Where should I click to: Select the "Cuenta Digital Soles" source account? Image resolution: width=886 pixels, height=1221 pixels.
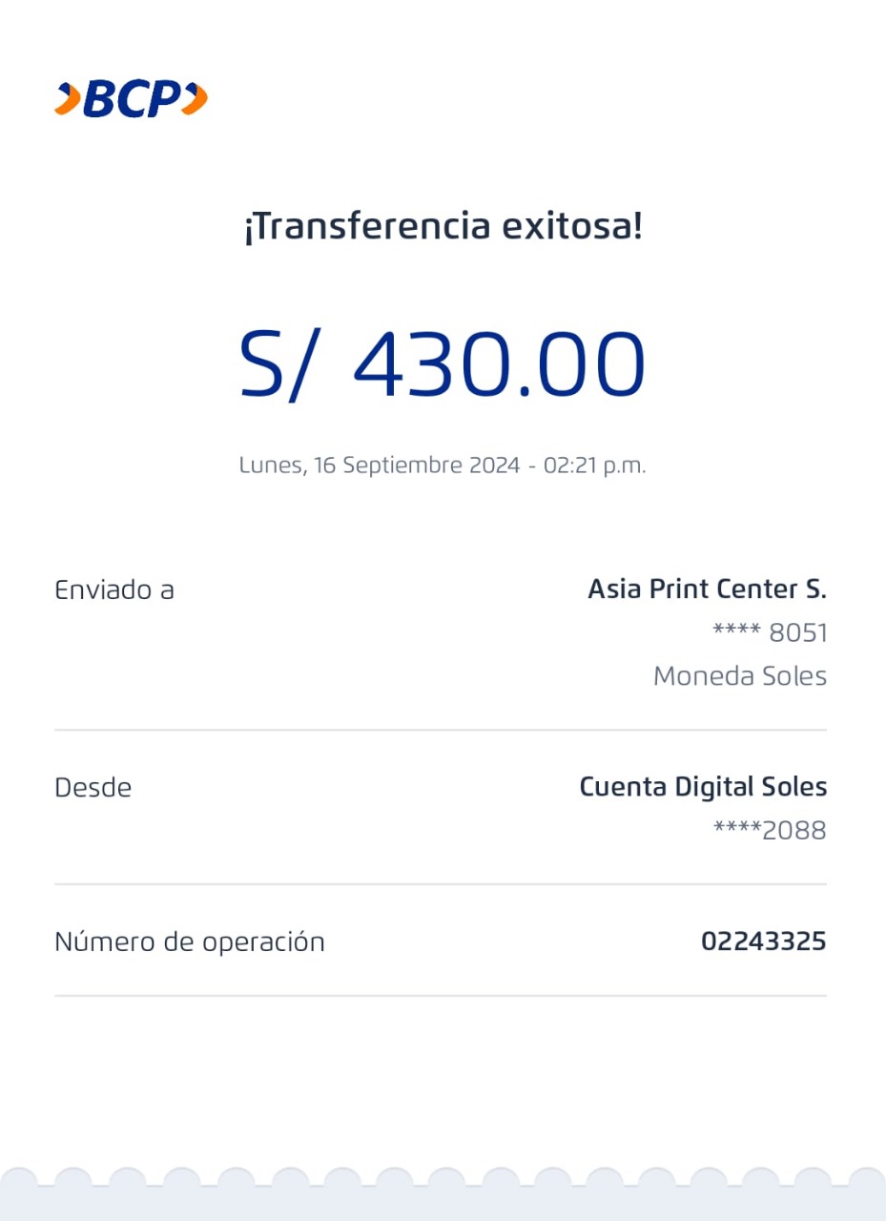coord(703,788)
